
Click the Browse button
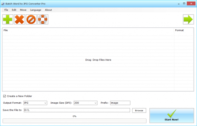[x=139, y=111]
